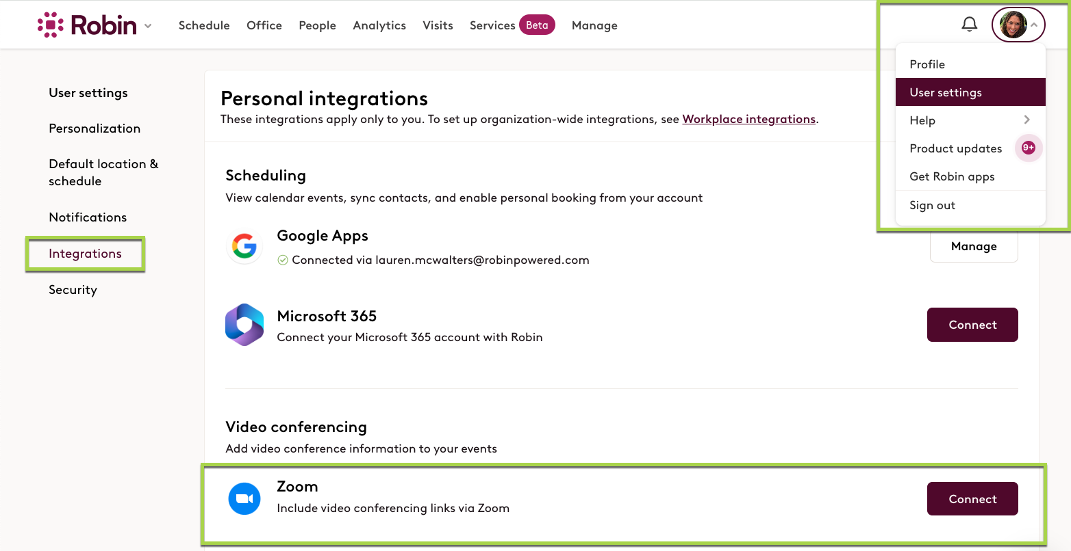
Task: Open the Workplace integrations link
Action: click(748, 119)
